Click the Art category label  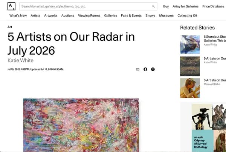point(10,27)
